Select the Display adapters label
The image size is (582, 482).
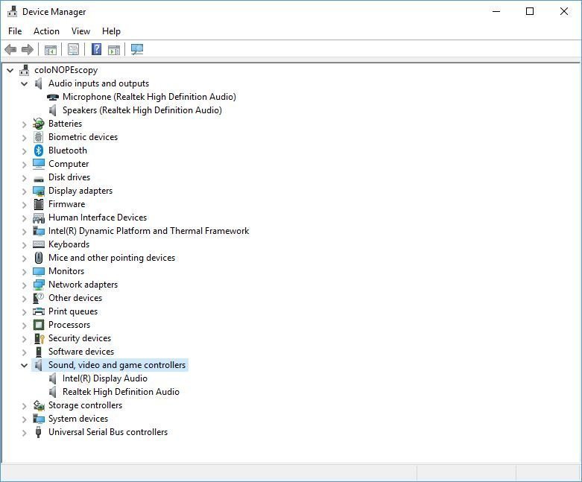tap(80, 191)
